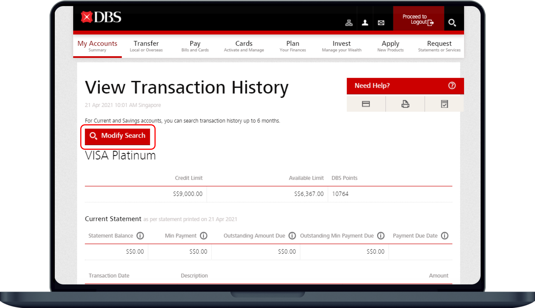
Task: Open the Apply New Products menu
Action: click(390, 46)
